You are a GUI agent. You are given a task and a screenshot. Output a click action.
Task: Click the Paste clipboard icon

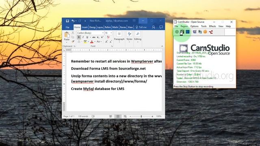pos(67,35)
